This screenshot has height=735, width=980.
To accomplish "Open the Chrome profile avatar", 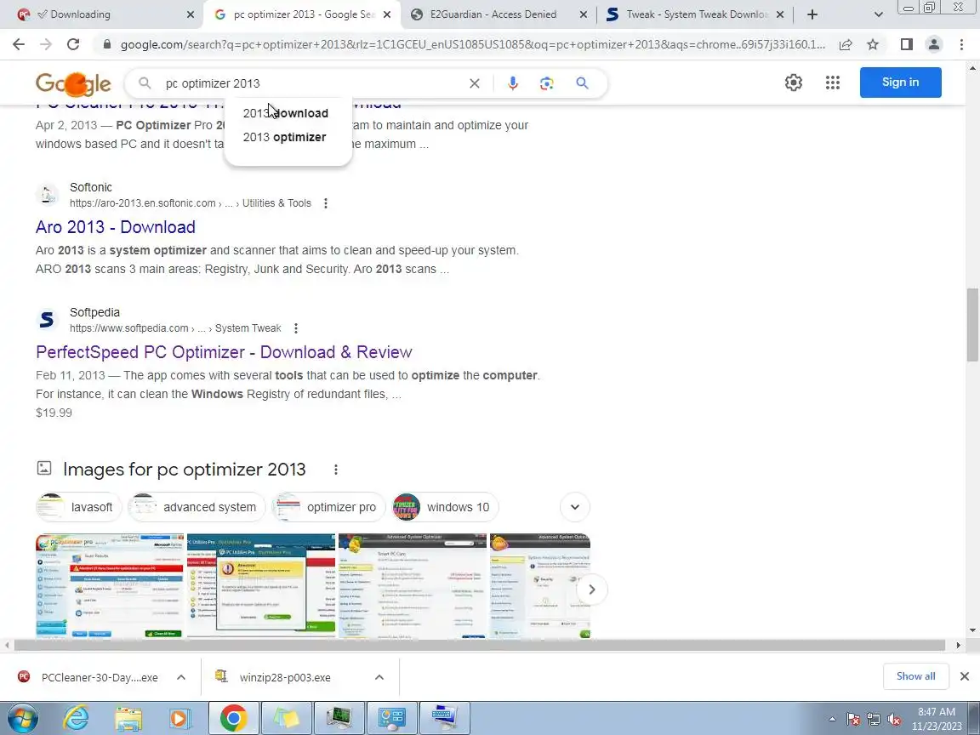I will point(934,44).
